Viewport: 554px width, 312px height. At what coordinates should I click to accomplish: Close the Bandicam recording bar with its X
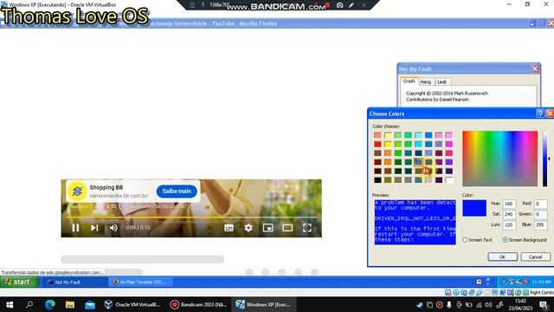pyautogui.click(x=364, y=5)
